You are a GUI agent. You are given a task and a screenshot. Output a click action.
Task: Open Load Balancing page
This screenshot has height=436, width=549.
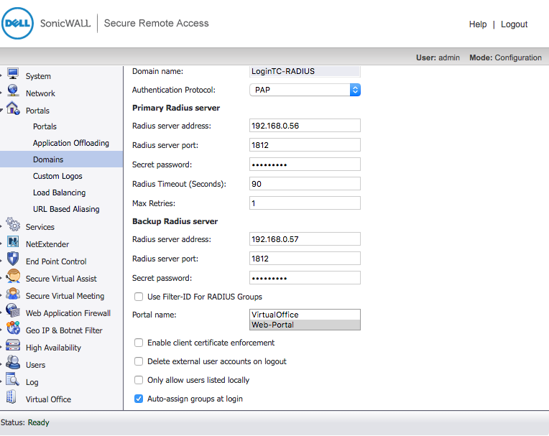(59, 193)
